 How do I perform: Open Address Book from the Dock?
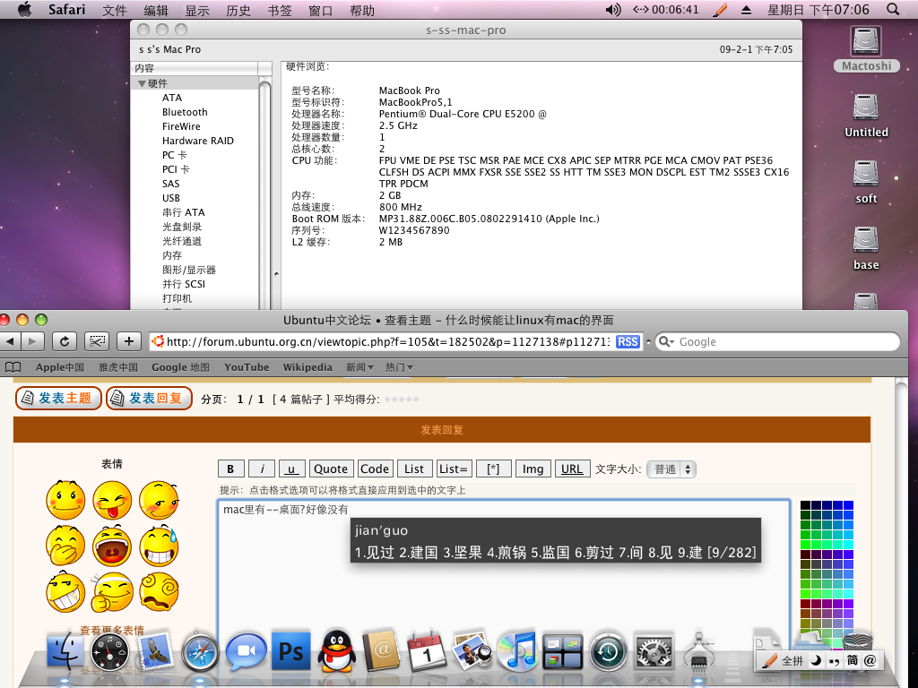[382, 651]
